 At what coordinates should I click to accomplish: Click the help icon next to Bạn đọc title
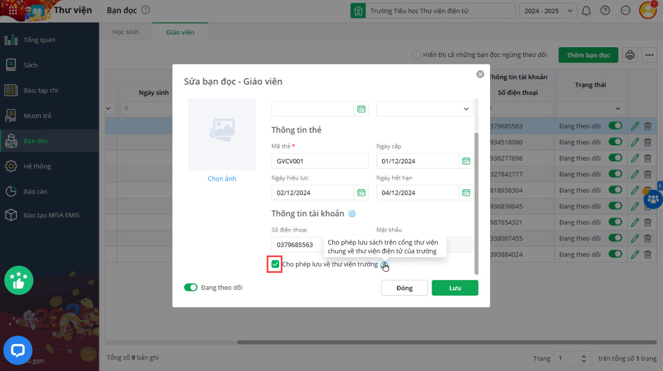pos(145,10)
